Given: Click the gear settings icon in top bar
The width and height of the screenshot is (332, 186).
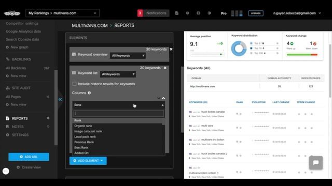Looking at the screenshot, I should [187, 13].
